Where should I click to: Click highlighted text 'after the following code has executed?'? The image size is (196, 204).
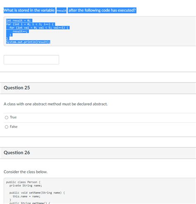point(102,10)
